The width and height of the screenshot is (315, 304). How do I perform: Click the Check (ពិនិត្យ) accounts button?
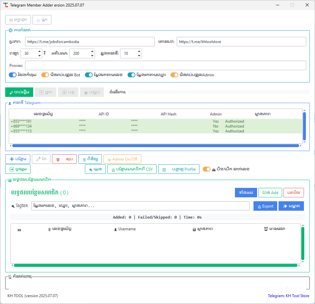tap(90, 159)
